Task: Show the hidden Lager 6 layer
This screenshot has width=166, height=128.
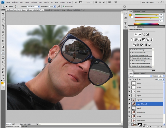Action: (129, 83)
